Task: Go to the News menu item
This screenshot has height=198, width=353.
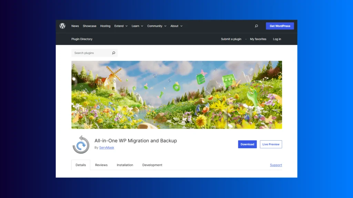Action: point(75,26)
